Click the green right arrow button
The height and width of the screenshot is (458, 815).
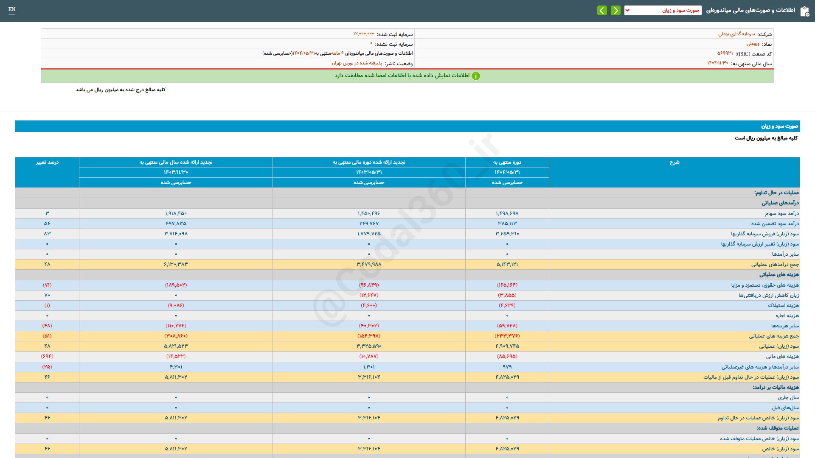(x=615, y=10)
